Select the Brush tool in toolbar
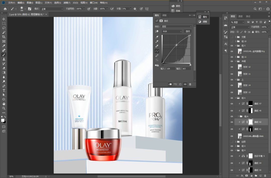The image size is (271, 178). [4, 55]
